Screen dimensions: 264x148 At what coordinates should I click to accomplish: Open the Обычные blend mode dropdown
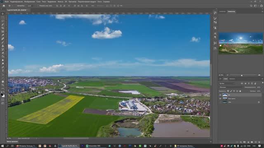(231, 87)
